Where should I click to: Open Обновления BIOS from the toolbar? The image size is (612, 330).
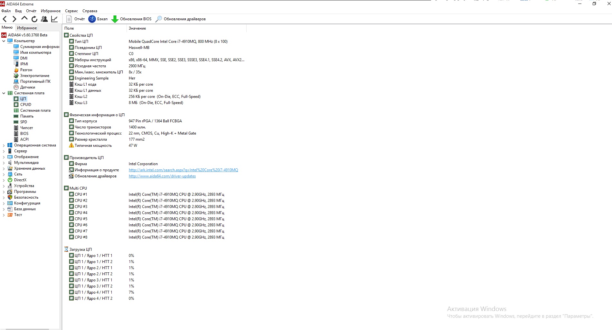131,19
